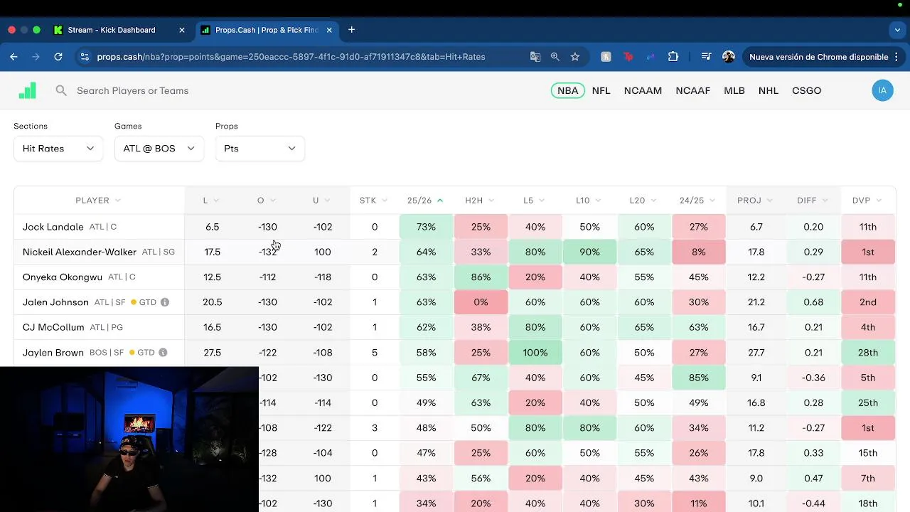Switch to the NCAAM league tab
Image resolution: width=910 pixels, height=512 pixels.
tap(643, 90)
